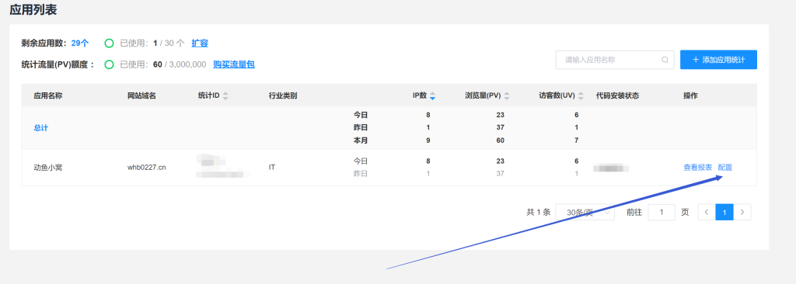Click 操作 column header
Viewport: 796px width, 284px height.
(x=690, y=96)
